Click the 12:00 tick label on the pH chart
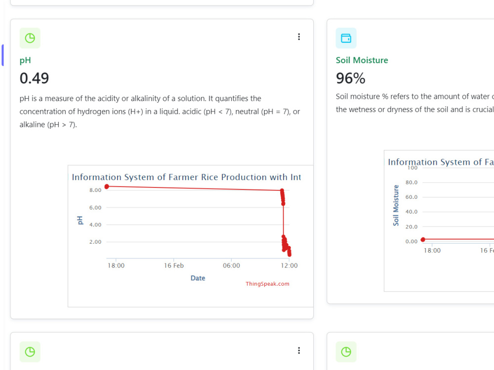 click(x=289, y=265)
